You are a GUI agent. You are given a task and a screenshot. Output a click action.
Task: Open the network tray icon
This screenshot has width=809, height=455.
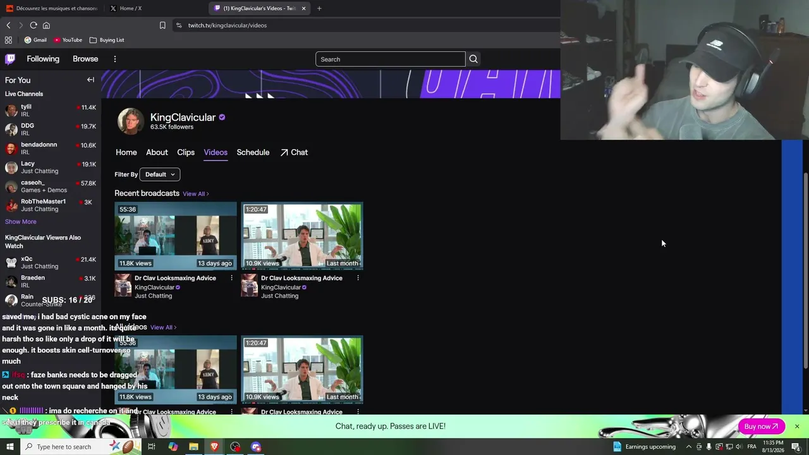click(728, 447)
